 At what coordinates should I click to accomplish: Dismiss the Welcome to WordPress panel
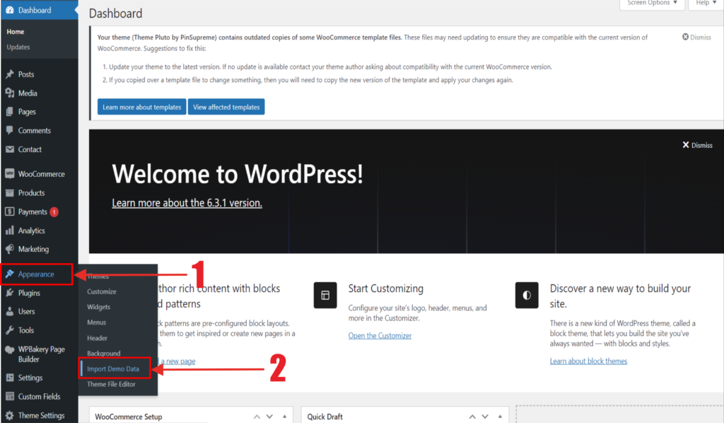click(x=697, y=145)
